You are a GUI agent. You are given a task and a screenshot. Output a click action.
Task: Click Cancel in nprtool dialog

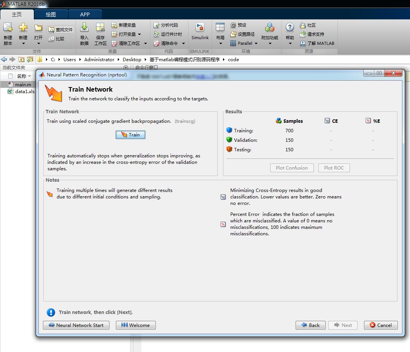[381, 325]
